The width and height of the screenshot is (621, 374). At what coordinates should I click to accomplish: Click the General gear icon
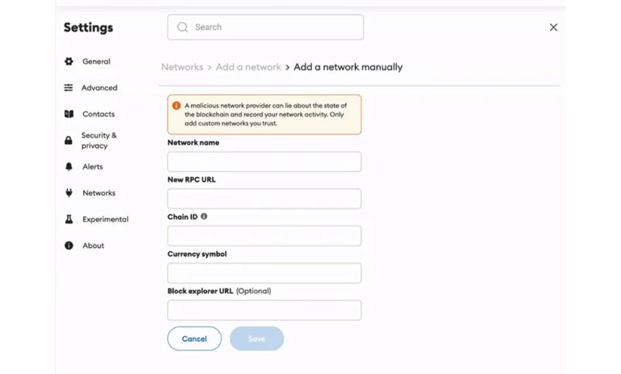(x=69, y=61)
